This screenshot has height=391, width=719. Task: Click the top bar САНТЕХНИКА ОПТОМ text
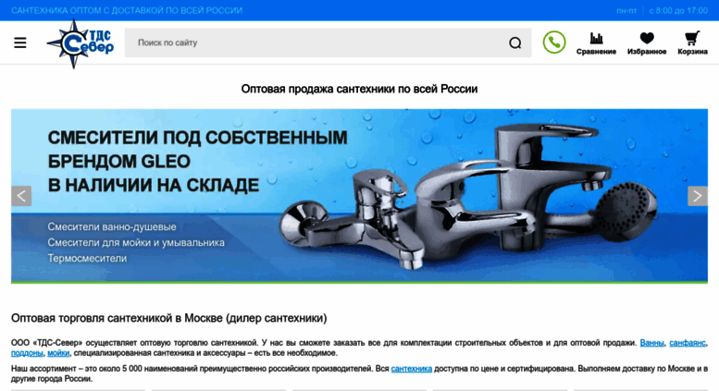tap(127, 10)
